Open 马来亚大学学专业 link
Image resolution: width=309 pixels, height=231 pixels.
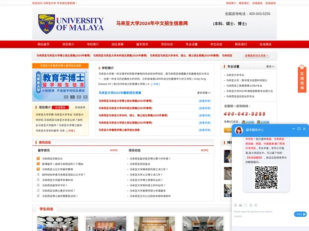235,75
